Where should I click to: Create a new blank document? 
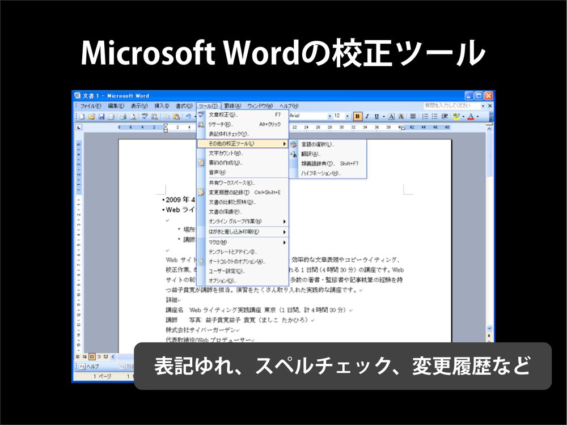point(82,116)
